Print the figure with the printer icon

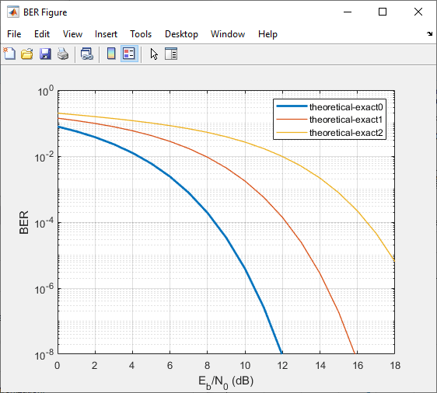pos(63,54)
